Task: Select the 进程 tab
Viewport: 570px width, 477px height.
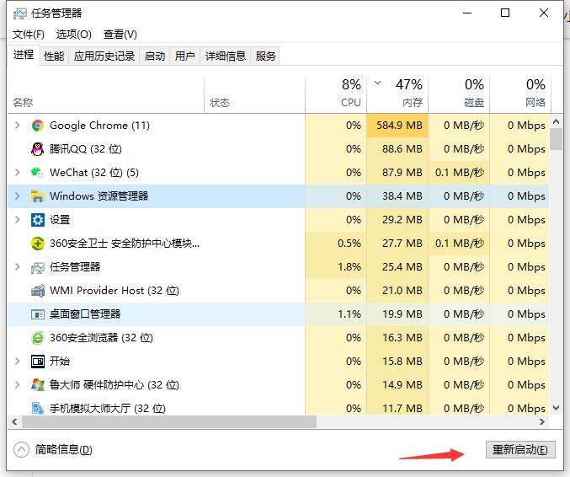Action: click(24, 55)
